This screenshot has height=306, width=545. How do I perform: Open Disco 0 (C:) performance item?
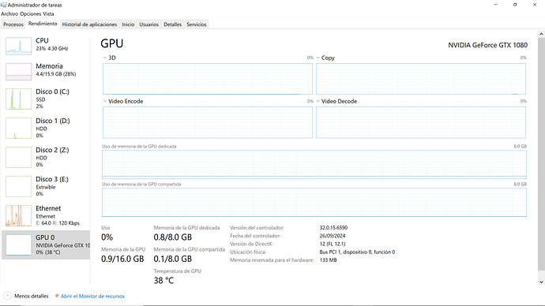[46, 99]
